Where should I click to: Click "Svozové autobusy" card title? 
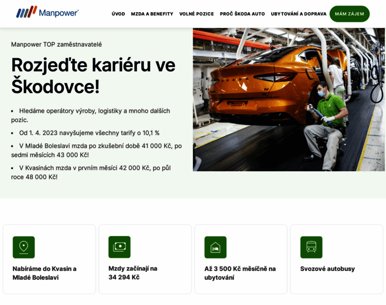328,269
